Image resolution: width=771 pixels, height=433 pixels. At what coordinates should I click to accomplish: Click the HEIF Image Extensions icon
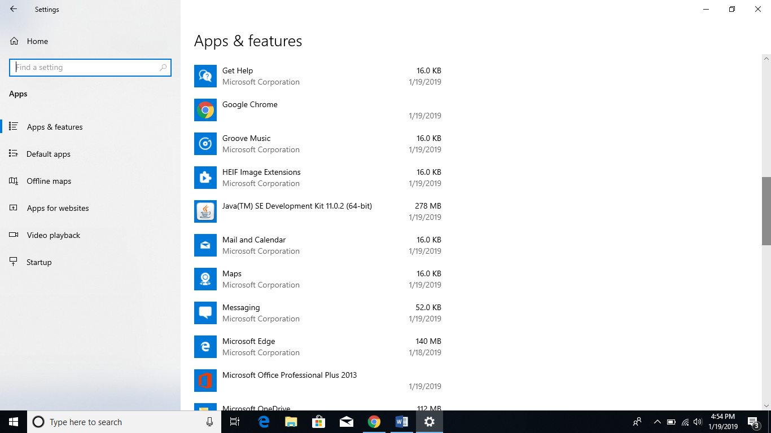click(x=205, y=178)
